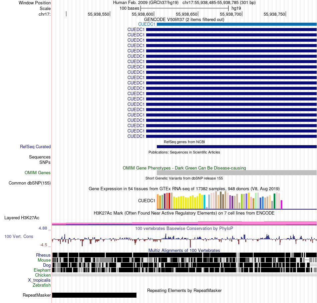Click the Rhesus species label

point(43,255)
